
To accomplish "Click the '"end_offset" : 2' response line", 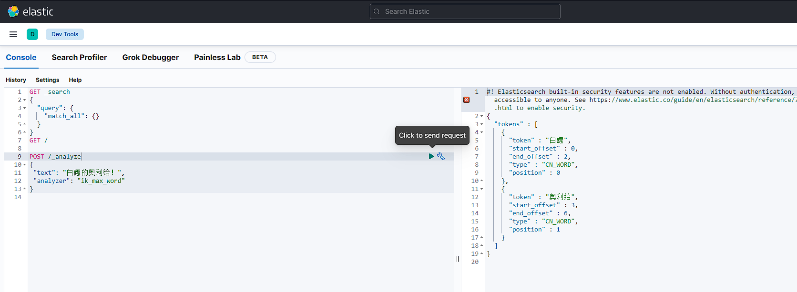I will pyautogui.click(x=540, y=157).
